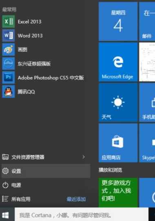This screenshot has width=155, height=221.
Task: Open the Skype tile
Action: tap(147, 143)
